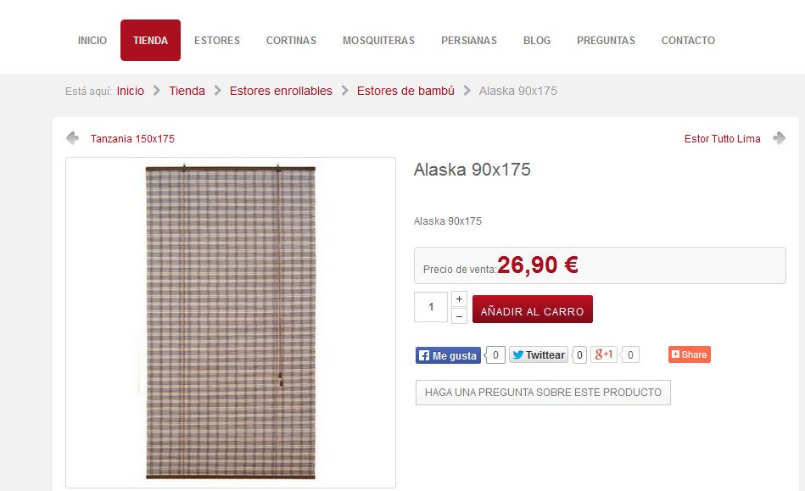The image size is (805, 491).
Task: Tweet the product with Twittear button
Action: [x=539, y=354]
